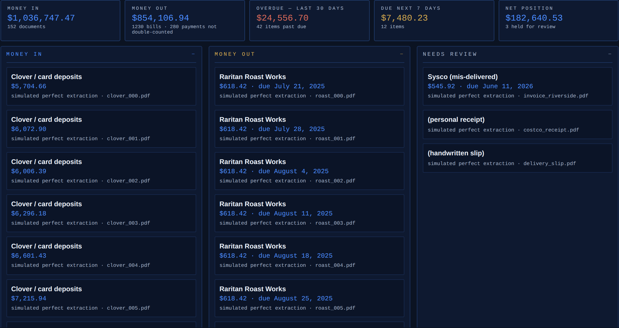Screen dimensions: 619x328
Task: Click '152 documents' label
Action: pos(26,27)
